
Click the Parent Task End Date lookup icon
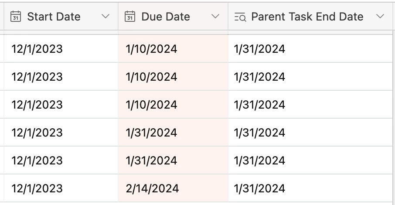click(x=240, y=17)
